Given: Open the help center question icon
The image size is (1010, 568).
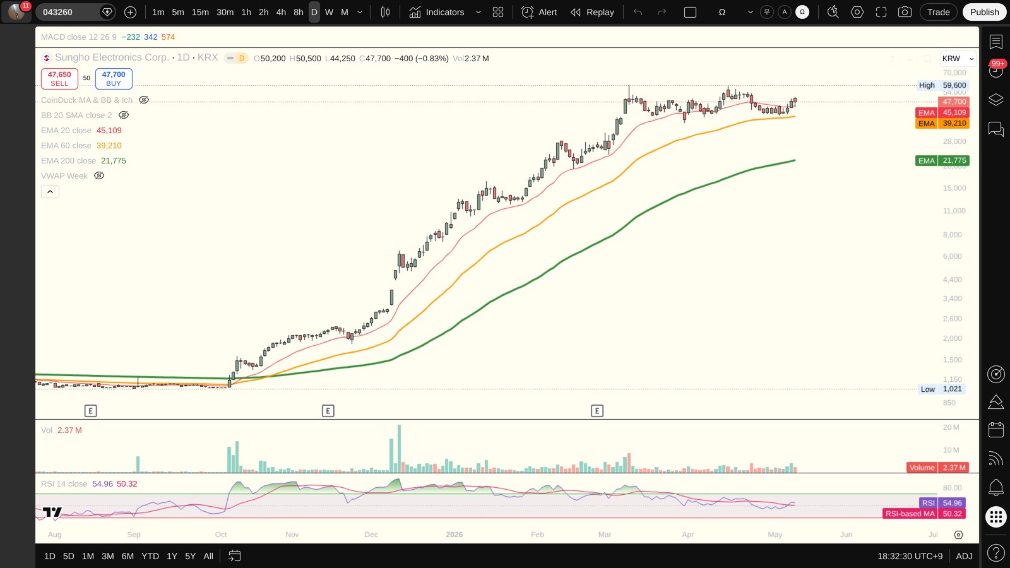Looking at the screenshot, I should (x=996, y=553).
